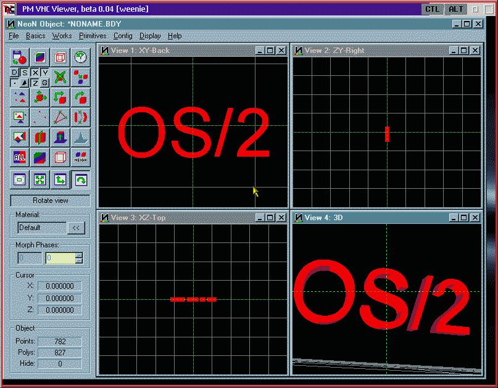Image resolution: width=498 pixels, height=388 pixels.
Task: Toggle CTL in the VNC Viewer title bar
Action: (432, 9)
